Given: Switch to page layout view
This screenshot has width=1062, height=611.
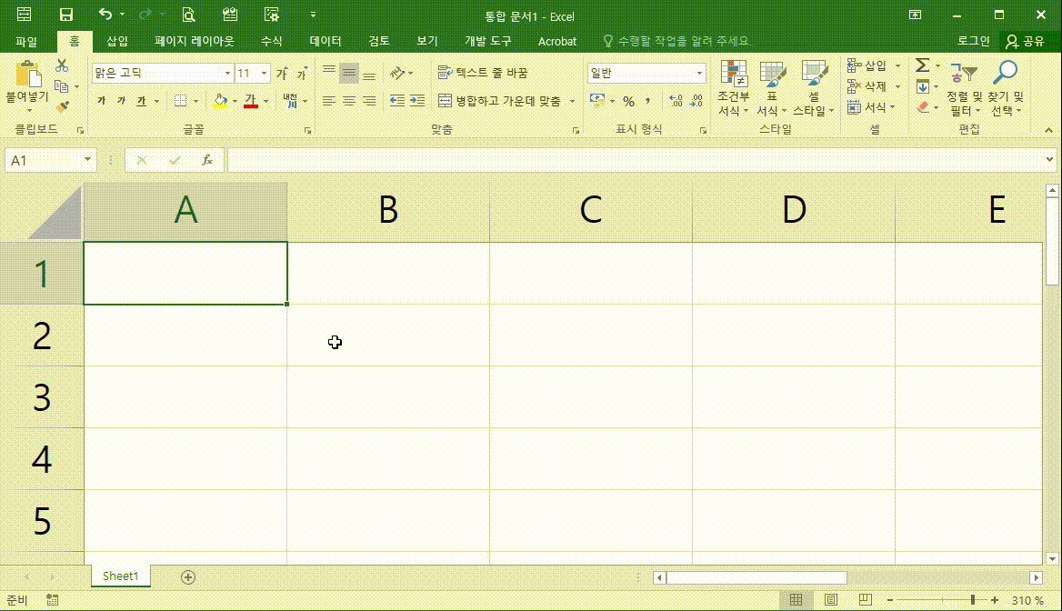Looking at the screenshot, I should (x=831, y=599).
